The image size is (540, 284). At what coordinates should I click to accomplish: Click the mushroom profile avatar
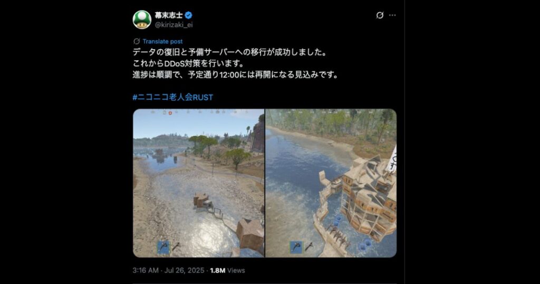click(x=142, y=20)
